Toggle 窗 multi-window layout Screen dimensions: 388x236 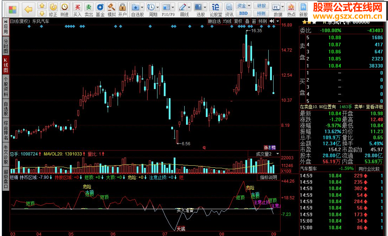[254, 21]
